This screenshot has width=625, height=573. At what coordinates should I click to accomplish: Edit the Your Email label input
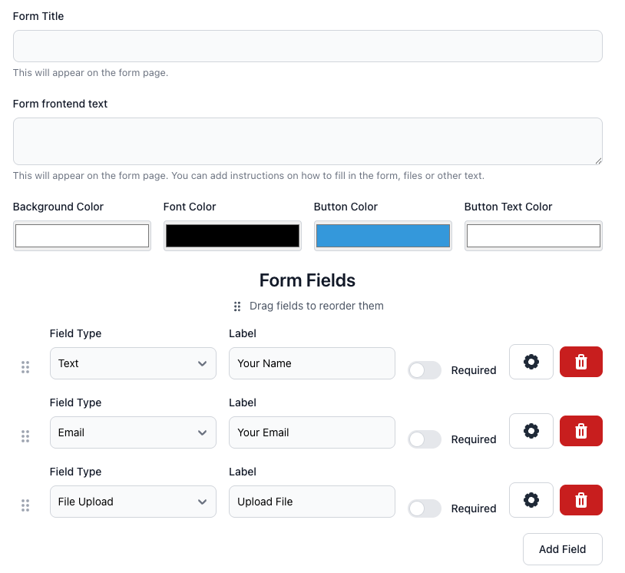[312, 432]
